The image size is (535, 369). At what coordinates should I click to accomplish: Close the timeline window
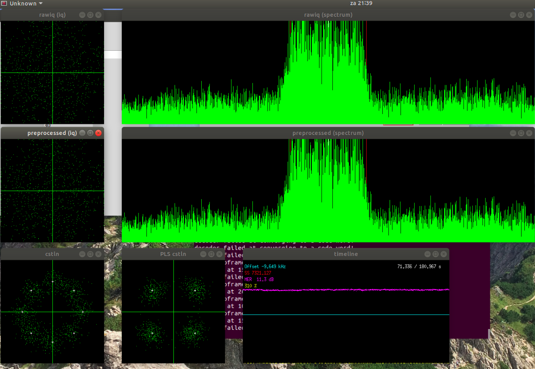[443, 254]
